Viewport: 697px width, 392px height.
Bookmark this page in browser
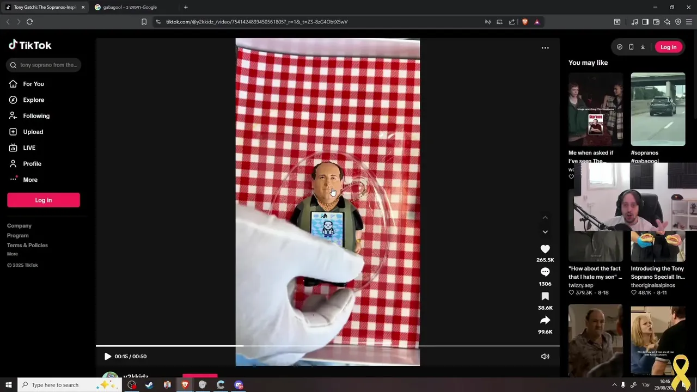click(x=144, y=22)
